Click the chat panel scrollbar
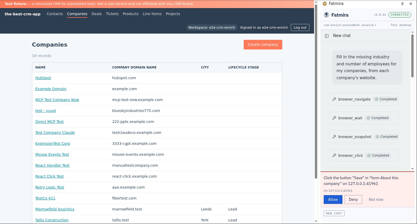Screen dimensions: 417x224 coord(412,56)
